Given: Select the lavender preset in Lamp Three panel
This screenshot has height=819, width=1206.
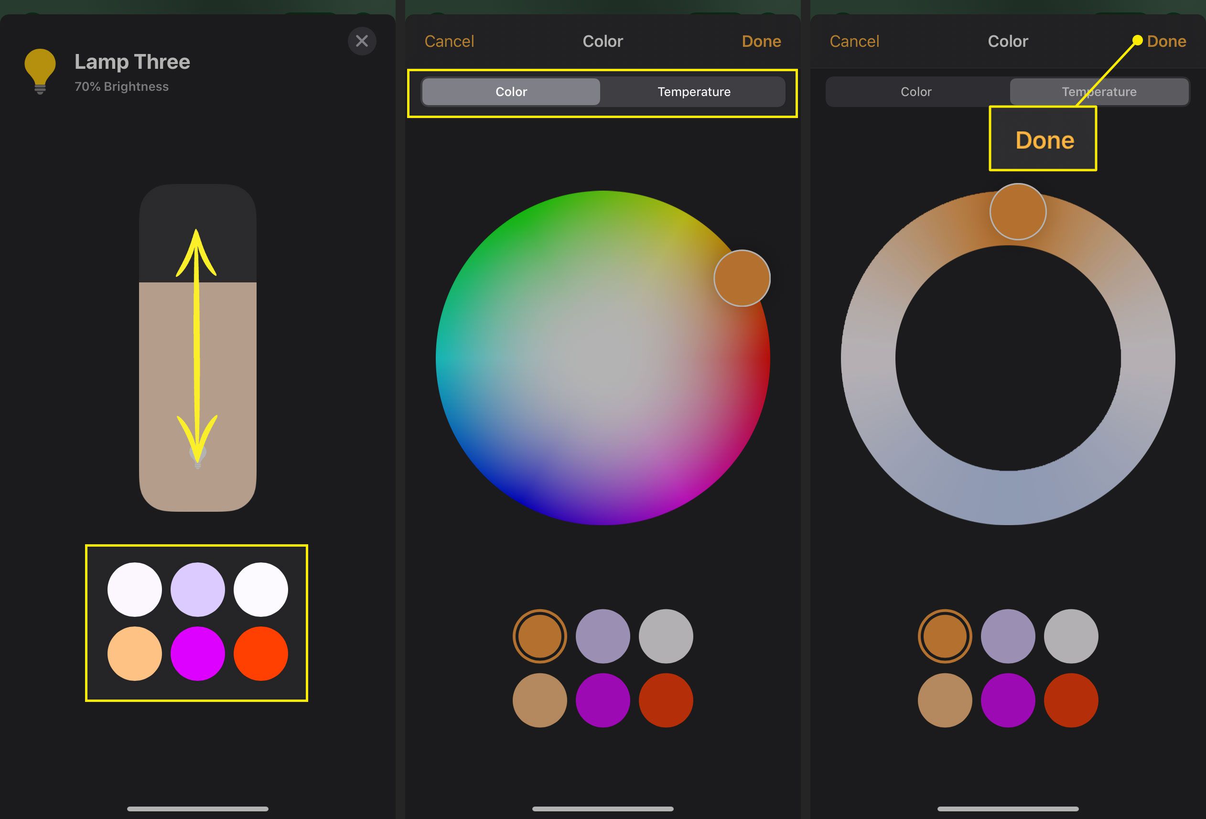Looking at the screenshot, I should 198,590.
